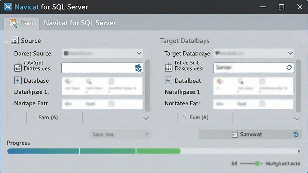The image size is (308, 173).
Task: Click the blue icon at right of Samokat
Action: click(296, 134)
